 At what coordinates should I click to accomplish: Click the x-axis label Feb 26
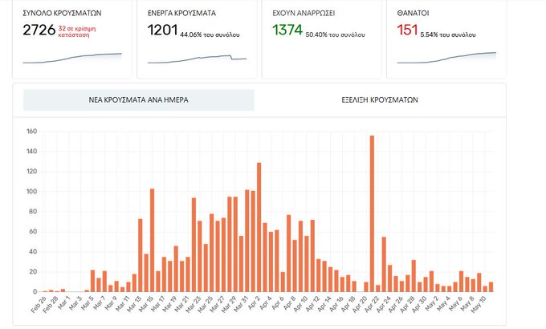click(38, 305)
